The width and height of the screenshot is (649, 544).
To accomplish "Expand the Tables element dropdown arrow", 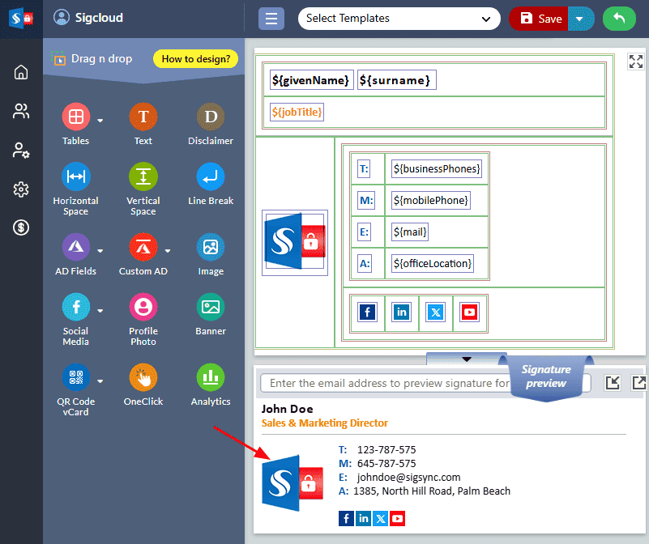I will click(x=100, y=121).
